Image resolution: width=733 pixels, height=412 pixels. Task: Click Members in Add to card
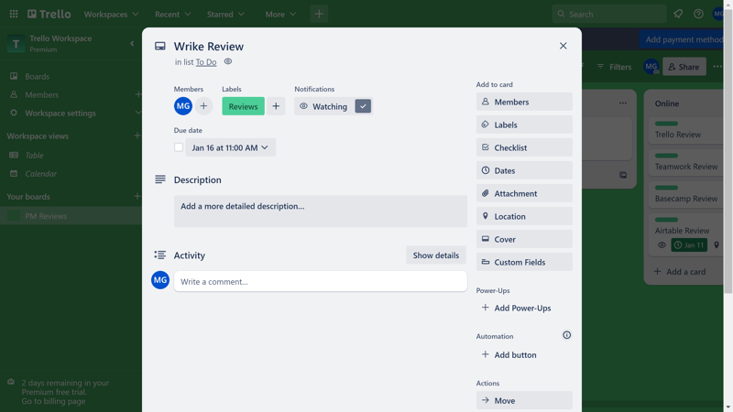tap(524, 102)
